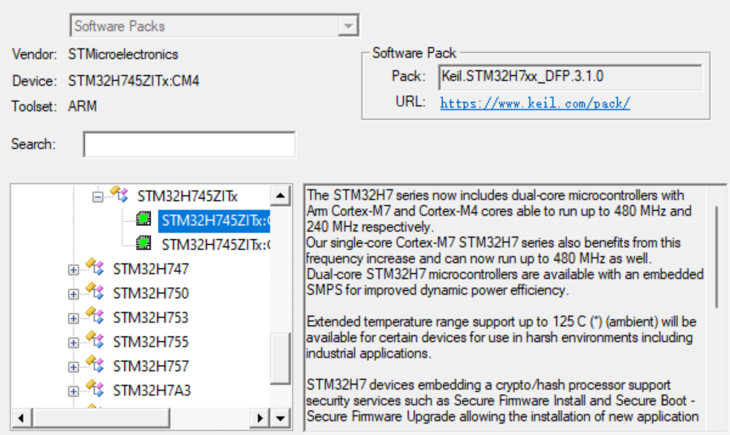Select STM32H753 in the device tree
The height and width of the screenshot is (435, 730).
click(151, 318)
